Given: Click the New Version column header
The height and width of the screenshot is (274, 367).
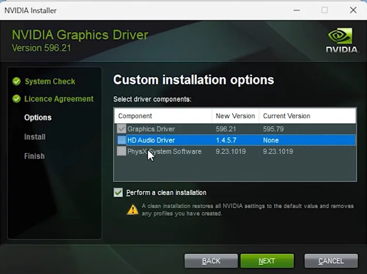Looking at the screenshot, I should pyautogui.click(x=235, y=116).
